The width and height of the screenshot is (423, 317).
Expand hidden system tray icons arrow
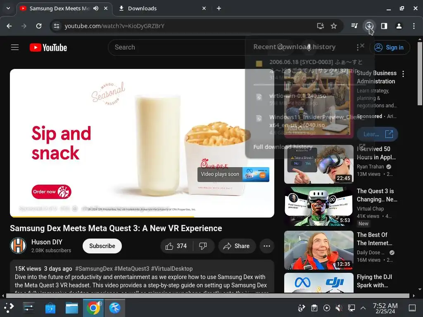(363, 308)
